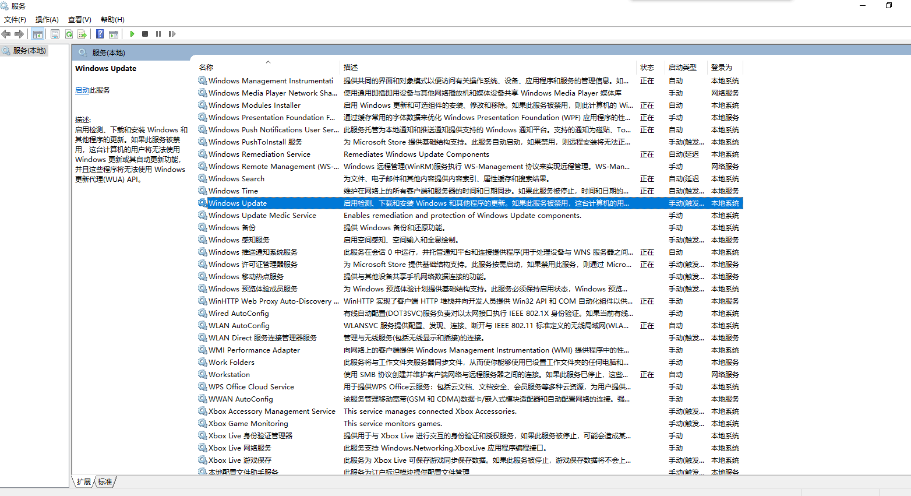Switch to the 扩展 tab

click(x=84, y=482)
